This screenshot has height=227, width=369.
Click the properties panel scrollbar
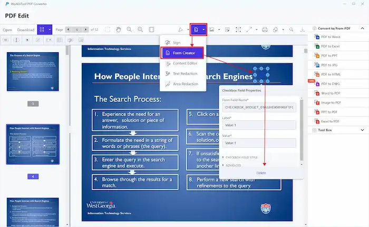302,130
